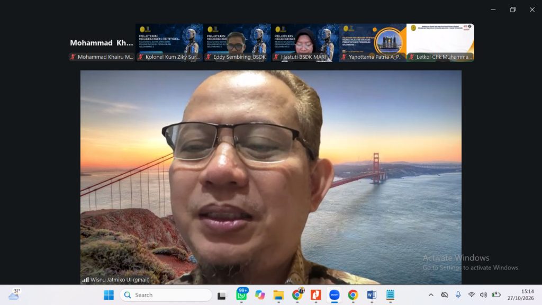Open the orange PDF reader app
Viewport: 542px width, 305px height.
315,295
